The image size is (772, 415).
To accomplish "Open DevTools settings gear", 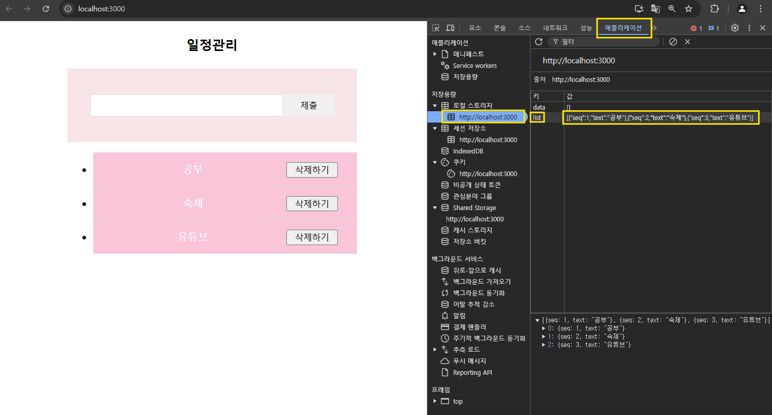I will tap(735, 28).
